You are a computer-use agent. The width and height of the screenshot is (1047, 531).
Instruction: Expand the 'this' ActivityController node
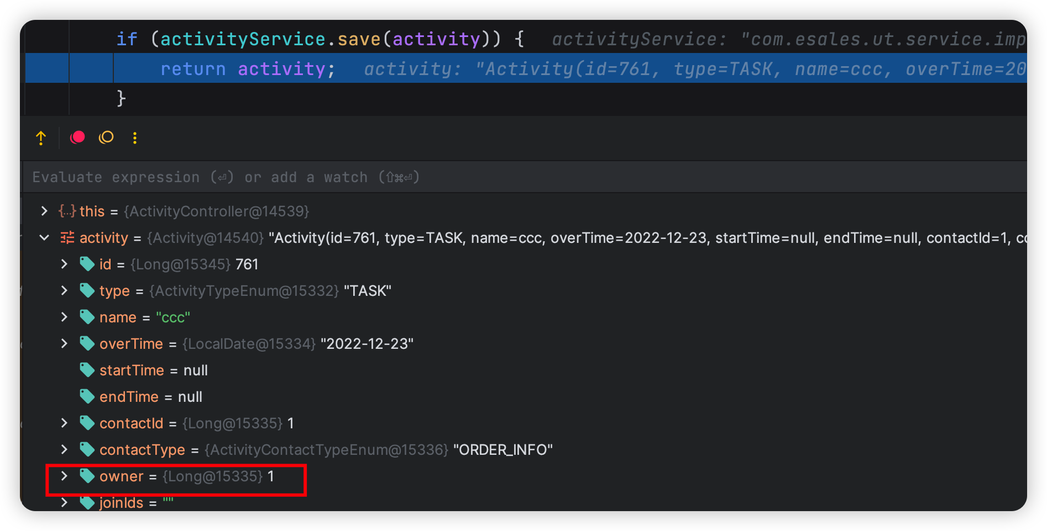[x=44, y=211]
